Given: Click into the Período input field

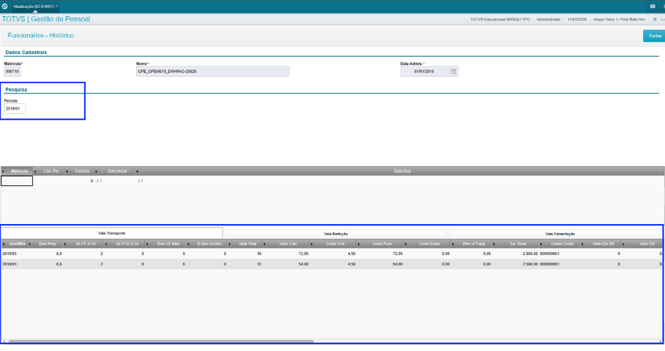Looking at the screenshot, I should (x=15, y=108).
